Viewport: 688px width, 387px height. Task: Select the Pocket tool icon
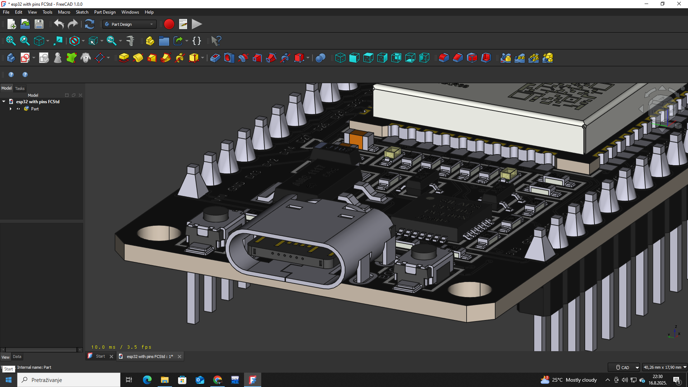pos(215,58)
